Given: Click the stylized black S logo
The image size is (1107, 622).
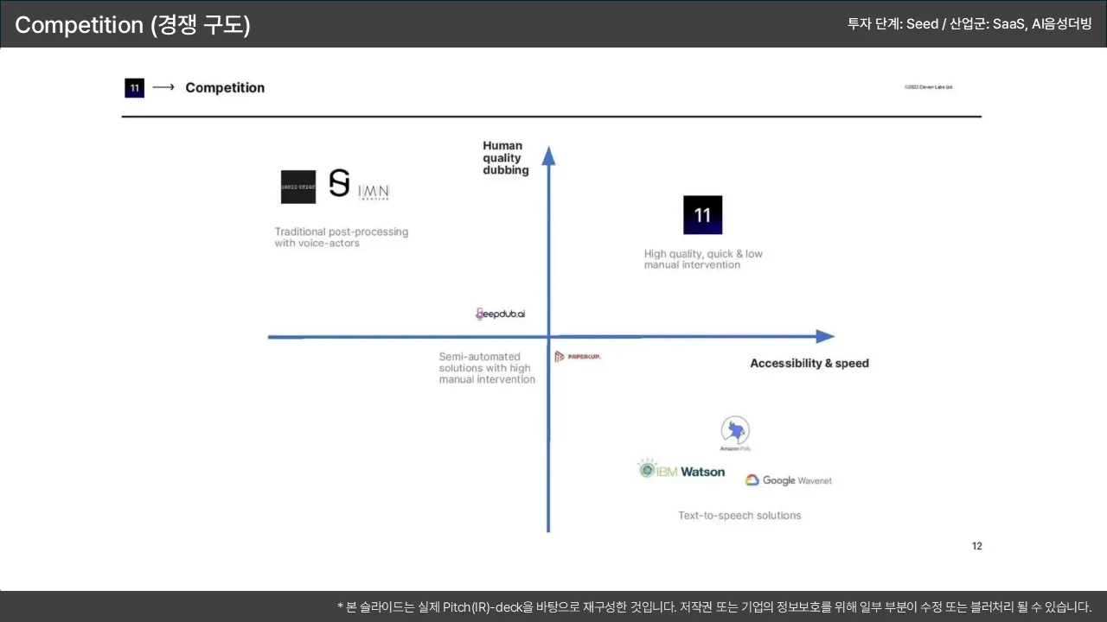Looking at the screenshot, I should click(x=339, y=183).
